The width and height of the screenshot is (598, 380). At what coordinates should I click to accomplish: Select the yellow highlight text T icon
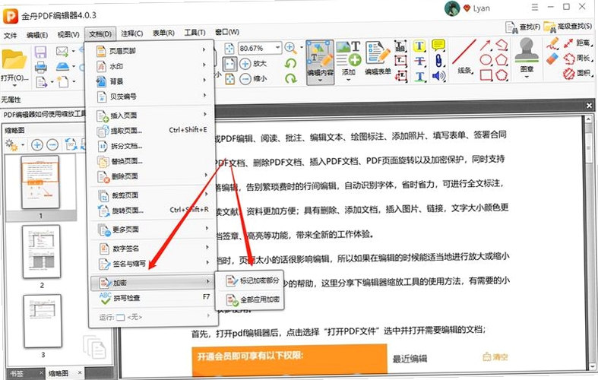point(419,46)
